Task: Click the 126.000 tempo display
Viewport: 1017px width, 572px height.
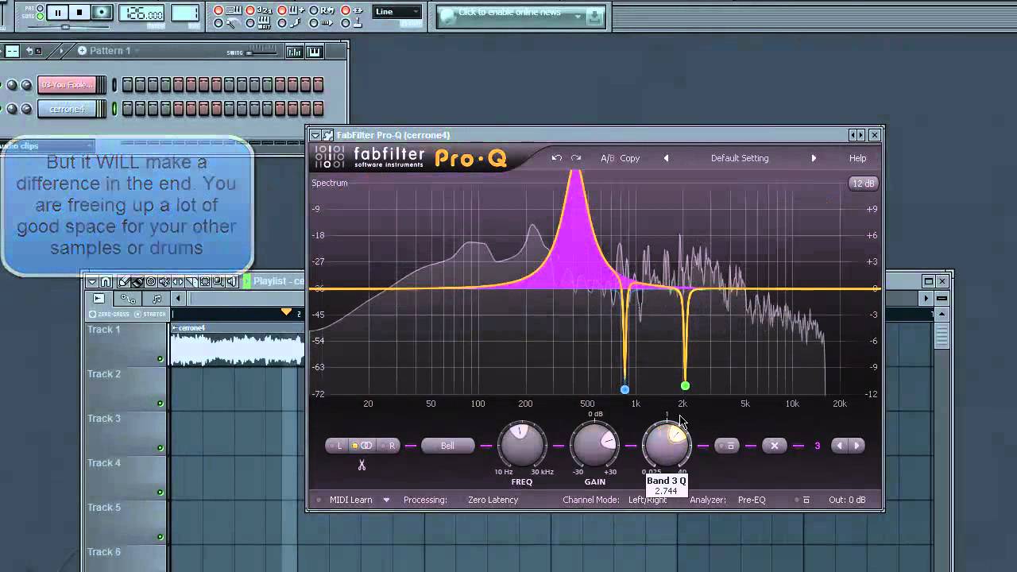Action: click(x=141, y=14)
